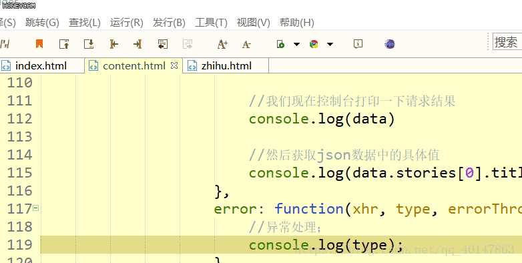Viewport: 522px width, 263px height.
Task: Click the info tooltip bubble icon
Action: [358, 44]
